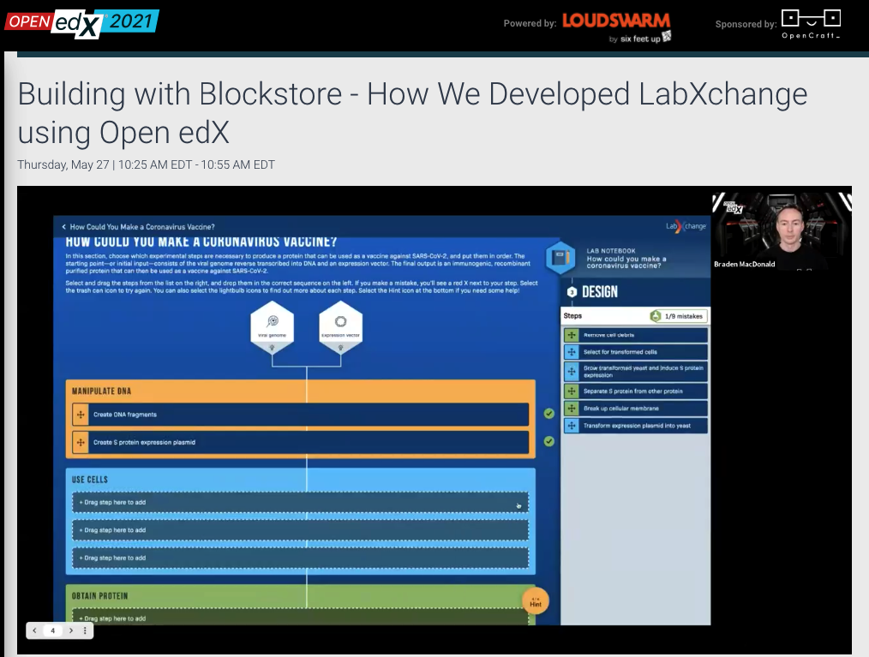
Task: Go back via How Could You Make a Coronavirus Vaccine chevron
Action: (x=63, y=227)
